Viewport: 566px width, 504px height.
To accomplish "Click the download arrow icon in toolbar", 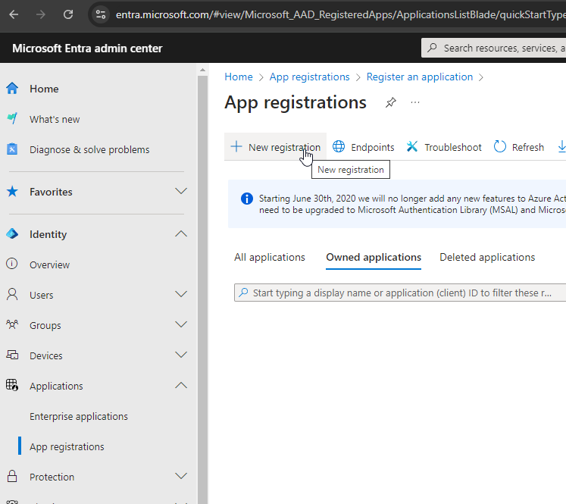I will pos(562,146).
